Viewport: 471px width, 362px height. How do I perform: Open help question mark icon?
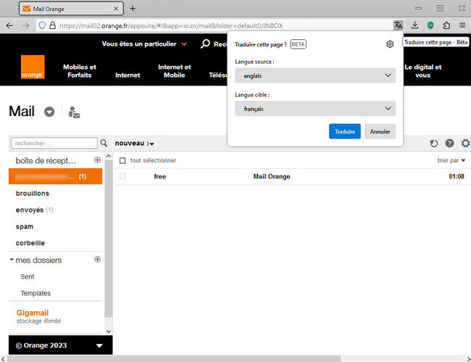pyautogui.click(x=449, y=143)
